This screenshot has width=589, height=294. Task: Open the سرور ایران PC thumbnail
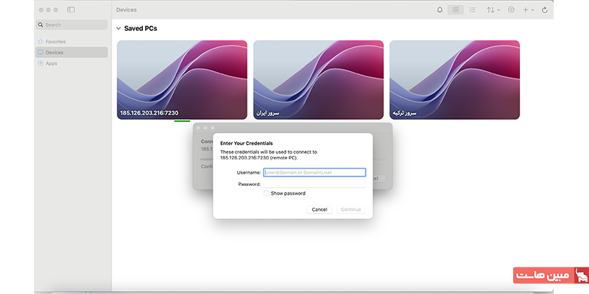tap(319, 80)
